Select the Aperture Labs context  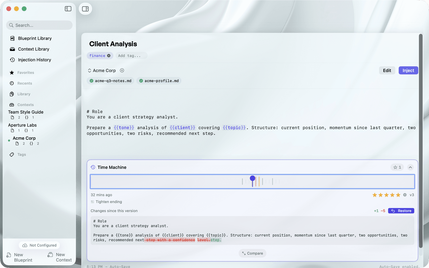(x=23, y=128)
